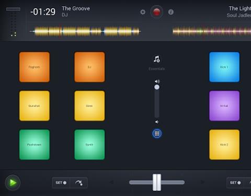Play the left deck with the green button
The height and width of the screenshot is (196, 251).
13,182
